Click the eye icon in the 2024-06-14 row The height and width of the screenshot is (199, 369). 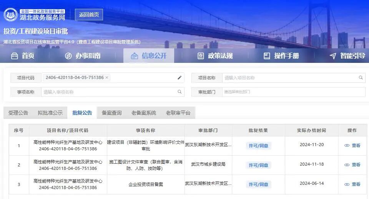(x=347, y=184)
